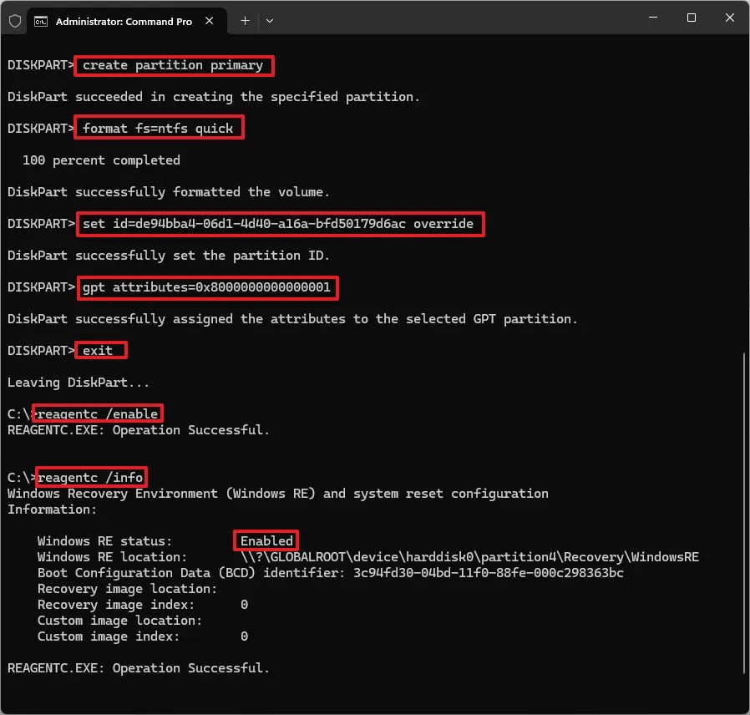Click the 'format fs=ntfs quick' command text

click(x=158, y=128)
